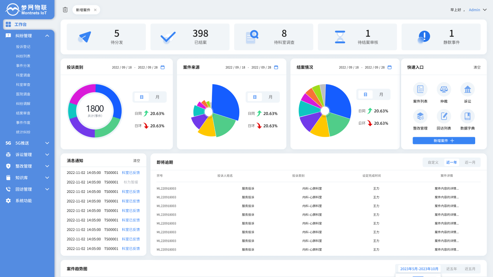Image resolution: width=493 pixels, height=277 pixels.
Task: Clear notifications with 清空 in 消息通知
Action: coord(136,161)
